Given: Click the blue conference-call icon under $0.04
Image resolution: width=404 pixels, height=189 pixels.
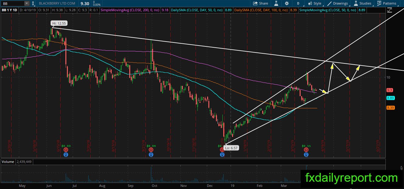Looking at the screenshot, I should [151, 154].
